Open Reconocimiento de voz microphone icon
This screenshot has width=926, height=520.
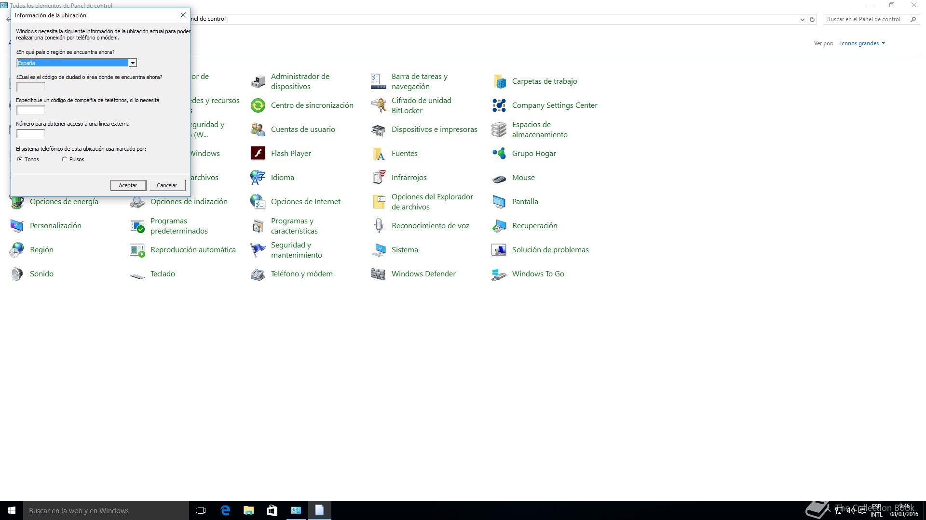(379, 226)
